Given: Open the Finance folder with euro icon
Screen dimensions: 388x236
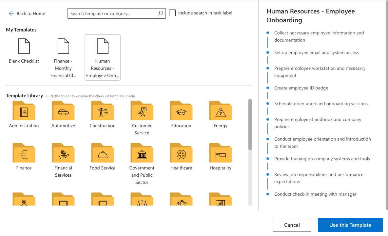Looking at the screenshot, I should pyautogui.click(x=24, y=154).
